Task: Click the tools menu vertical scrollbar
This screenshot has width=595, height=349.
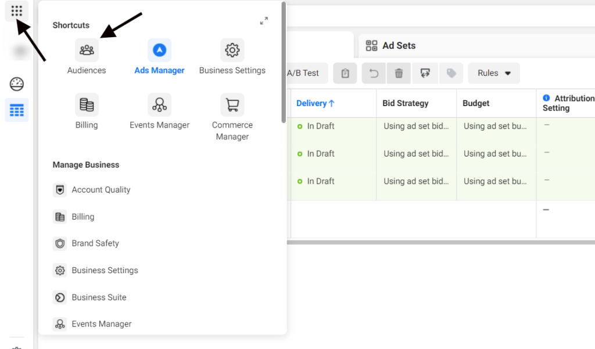Action: (283, 64)
